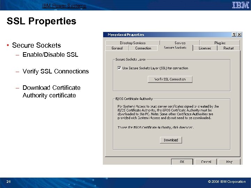Click the i5/OS Certificate Authority group label
This screenshot has height=188, width=251.
[x=134, y=99]
